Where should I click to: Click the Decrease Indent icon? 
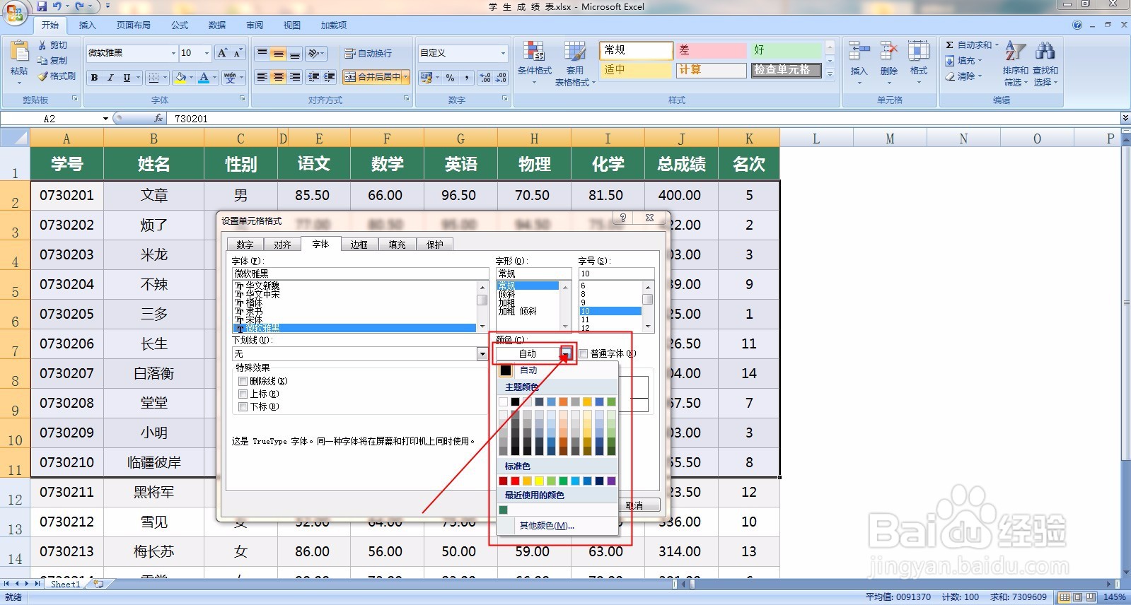313,77
